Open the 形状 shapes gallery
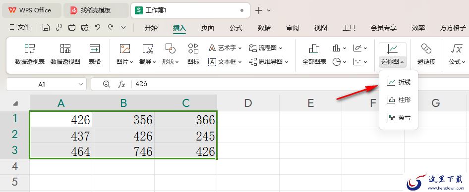This screenshot has width=469, height=192. [170, 54]
